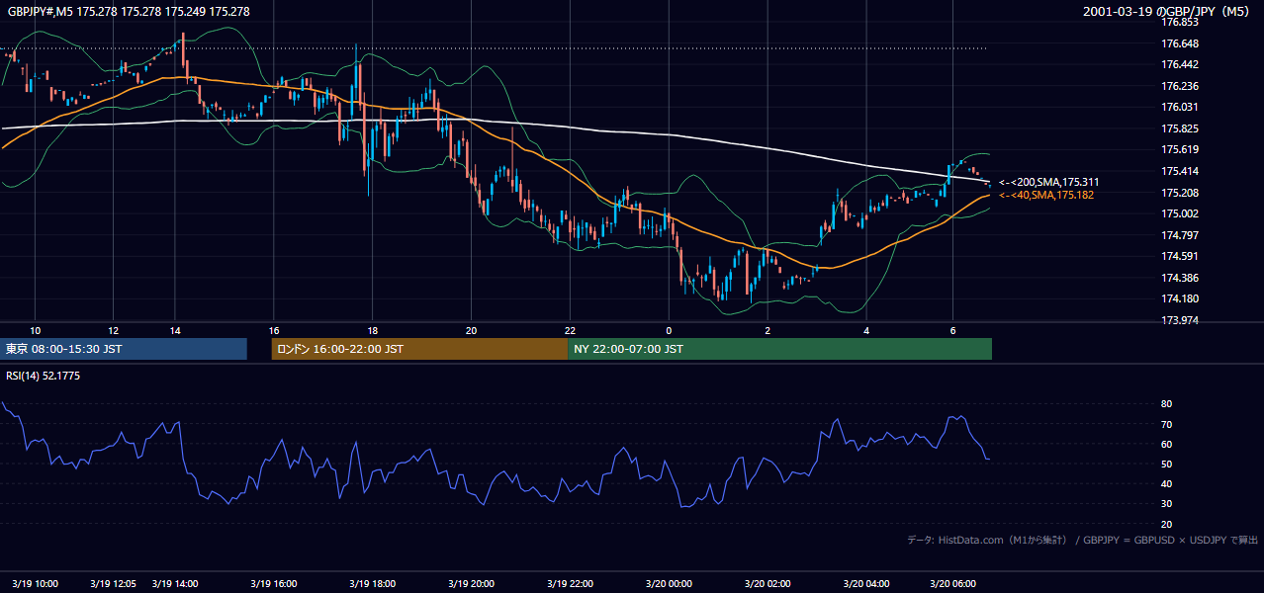Click price axis label 176.853
This screenshot has height=593, width=1264.
[x=1179, y=22]
